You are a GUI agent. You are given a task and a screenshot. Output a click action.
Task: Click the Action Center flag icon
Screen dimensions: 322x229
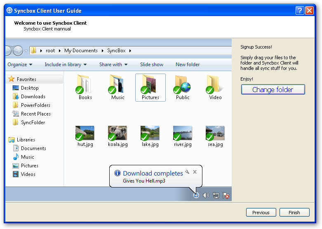[226, 195]
